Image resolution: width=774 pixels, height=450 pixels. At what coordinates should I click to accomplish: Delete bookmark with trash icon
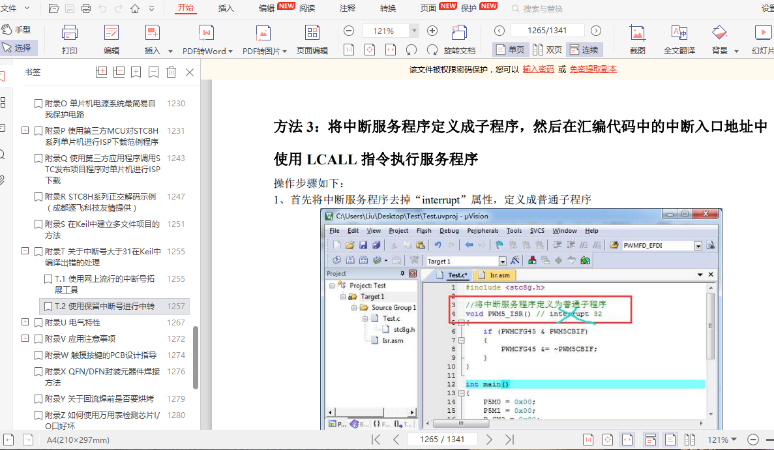171,72
